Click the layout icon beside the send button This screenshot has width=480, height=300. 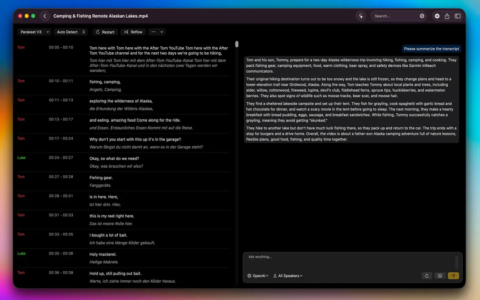pos(440,276)
